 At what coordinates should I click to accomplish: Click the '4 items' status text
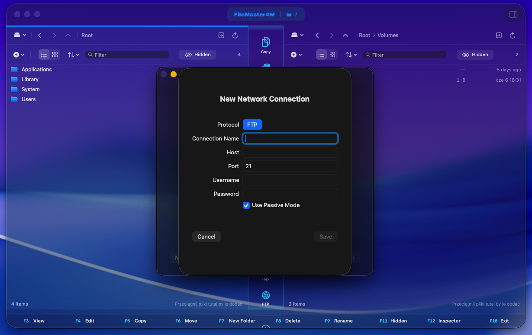point(19,304)
